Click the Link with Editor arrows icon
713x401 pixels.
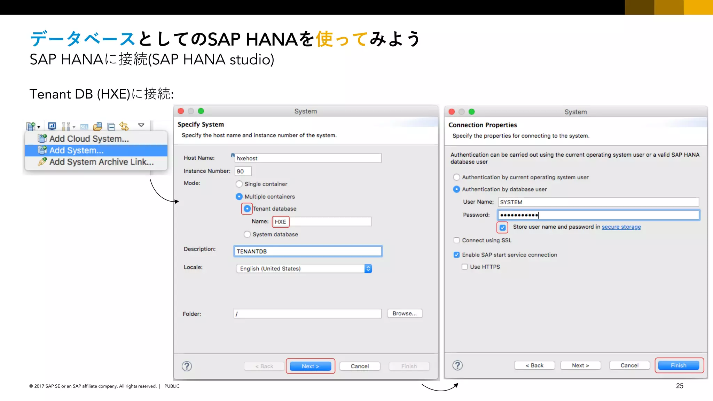(x=124, y=126)
